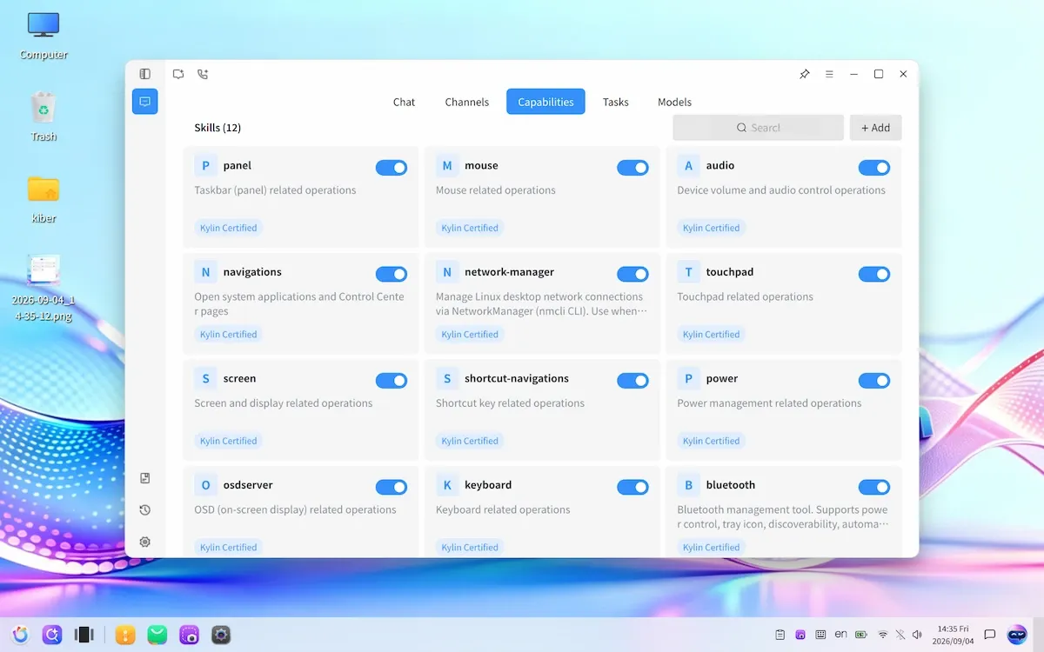
Task: Click the 'navigations' skill name
Action: click(x=252, y=272)
